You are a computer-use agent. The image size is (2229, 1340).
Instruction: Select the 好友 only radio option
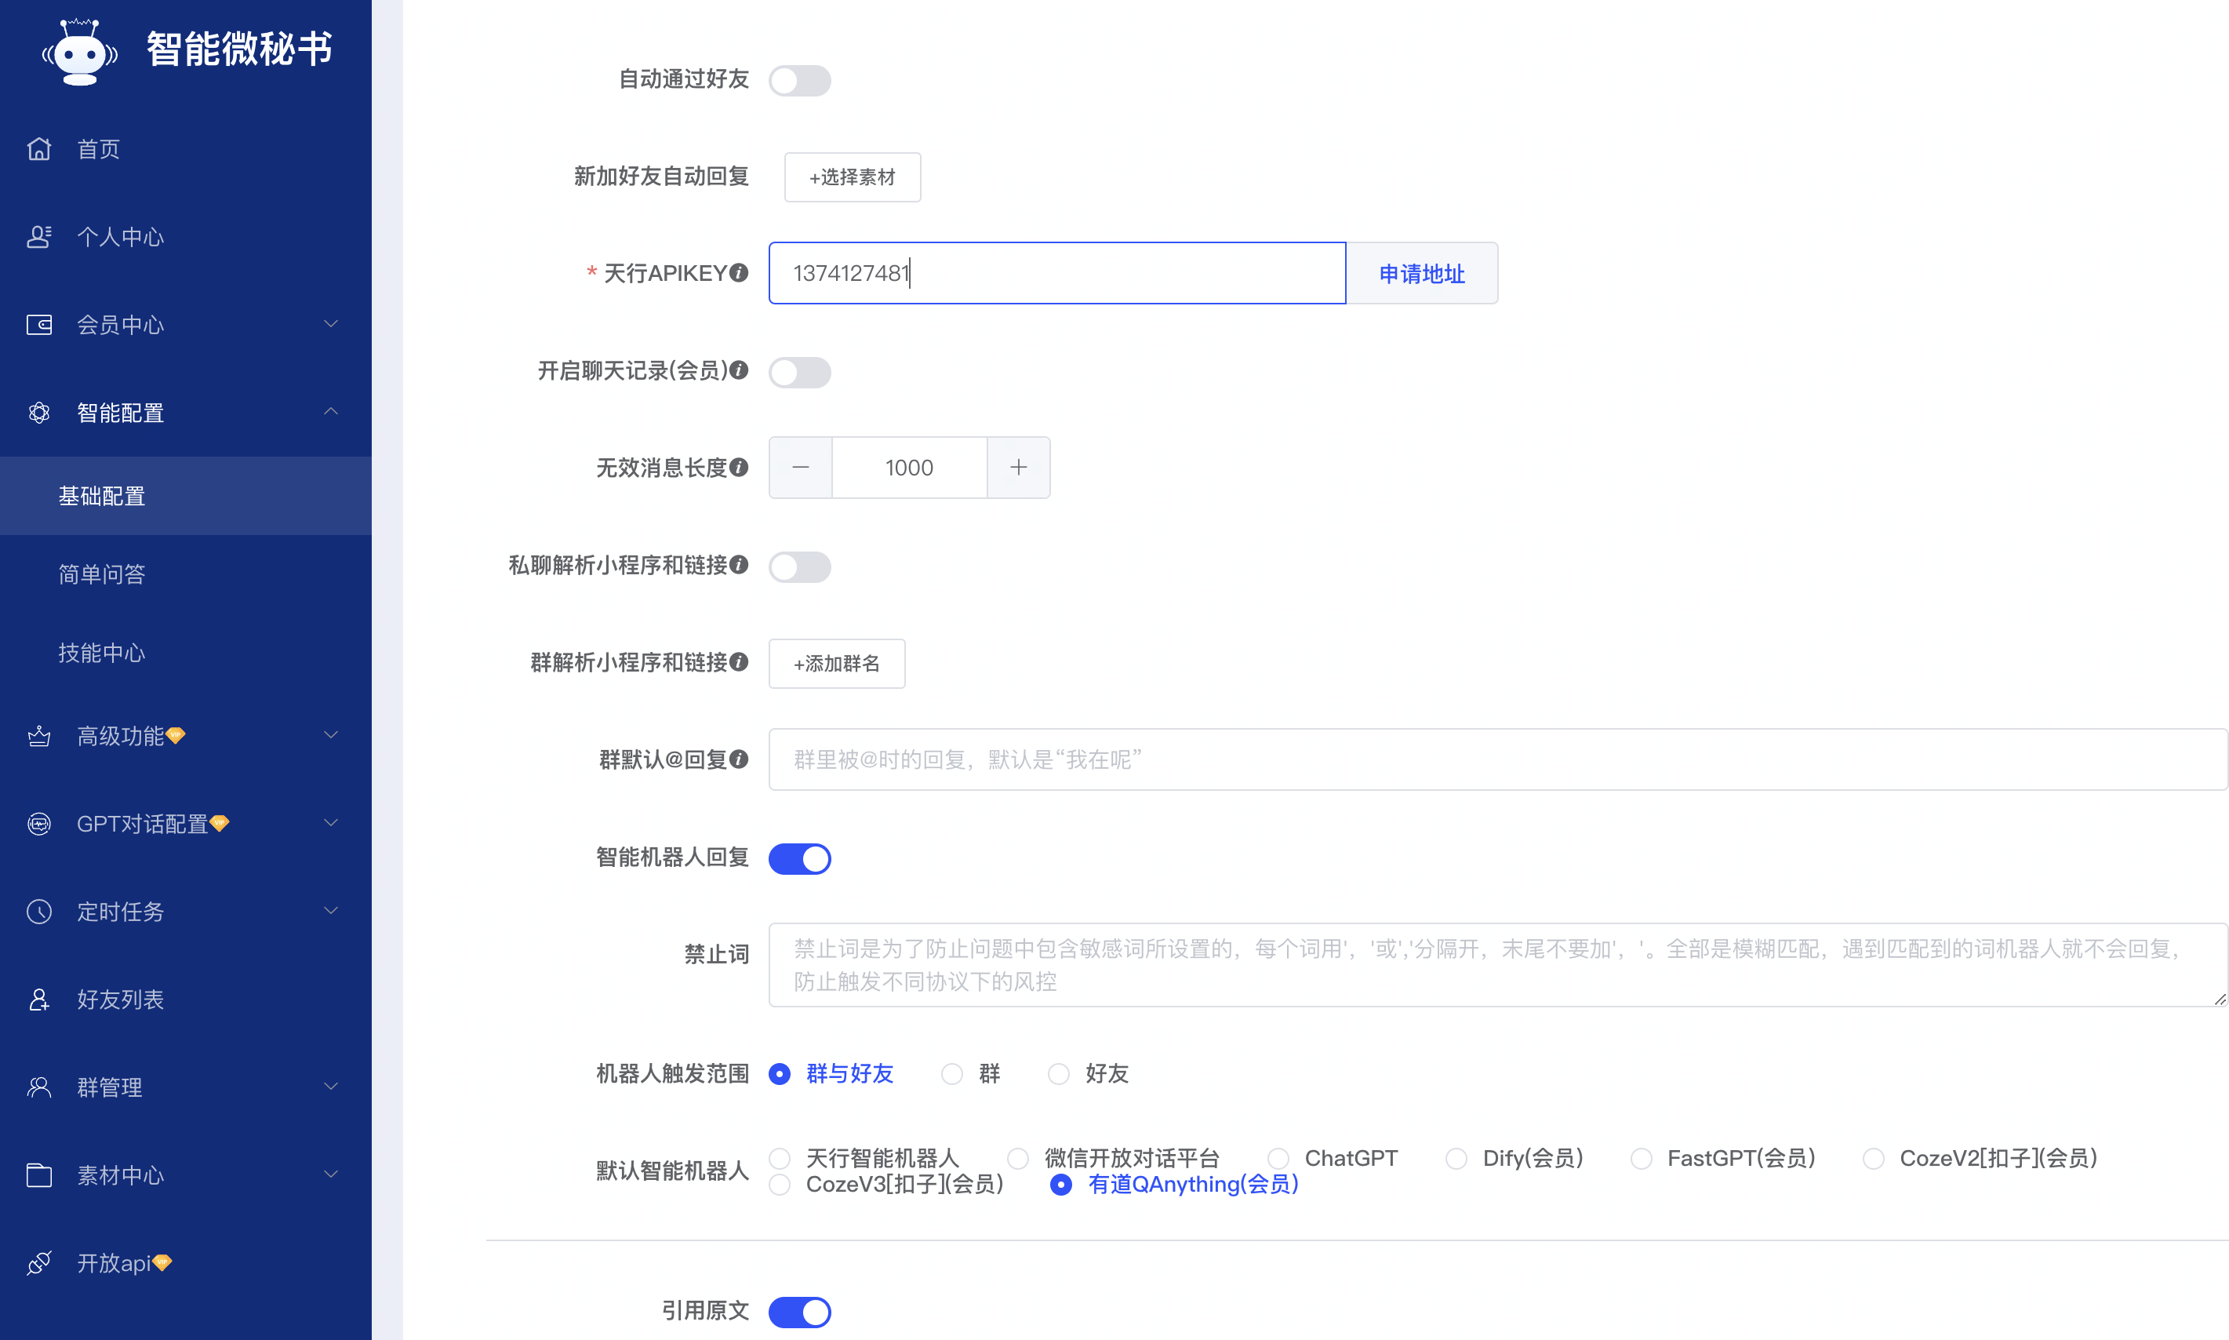pyautogui.click(x=1059, y=1073)
